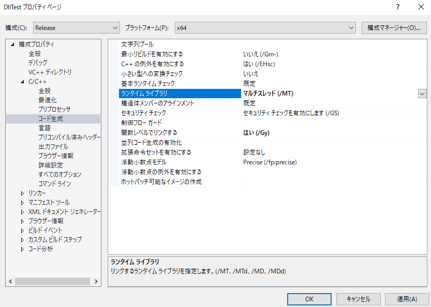
Task: Select the 浮動小数点モデル property
Action: [x=180, y=162]
